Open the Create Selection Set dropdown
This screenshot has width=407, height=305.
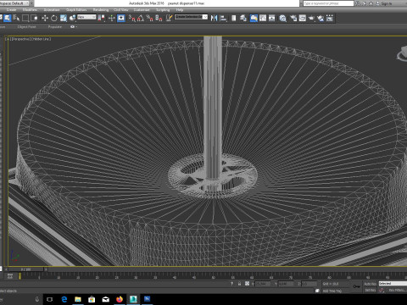[x=191, y=17]
